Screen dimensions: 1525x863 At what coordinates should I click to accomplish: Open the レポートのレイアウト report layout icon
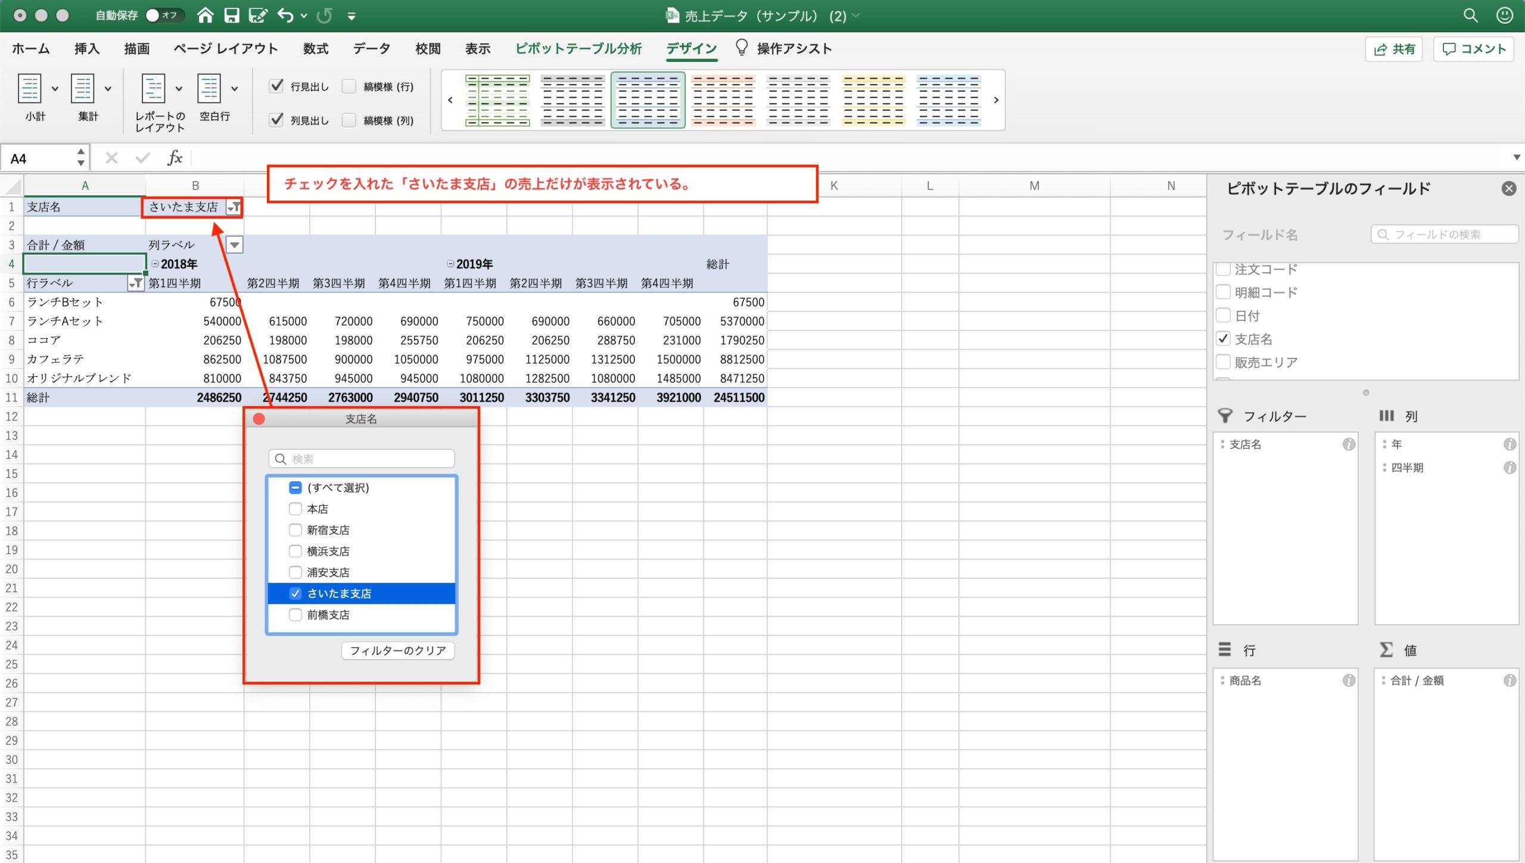tap(153, 89)
